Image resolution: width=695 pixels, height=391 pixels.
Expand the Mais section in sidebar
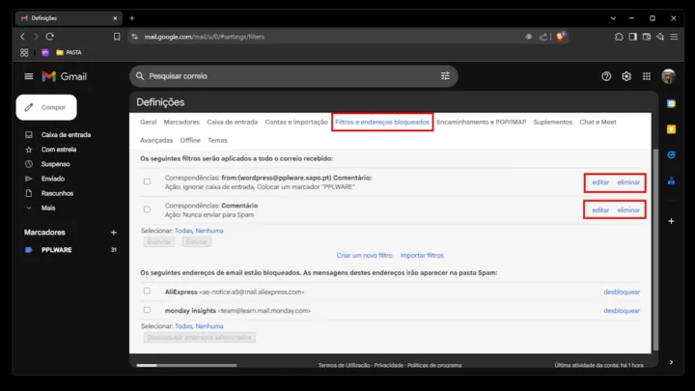pyautogui.click(x=47, y=208)
